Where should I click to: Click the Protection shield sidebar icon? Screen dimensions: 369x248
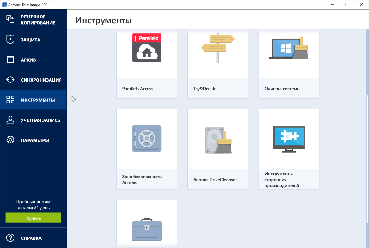pyautogui.click(x=10, y=40)
